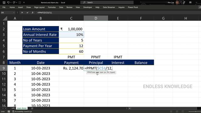The image size is (201, 113).
Task: Click the formula bar text =PPMT($C$3/12,
Action: pos(45,13)
